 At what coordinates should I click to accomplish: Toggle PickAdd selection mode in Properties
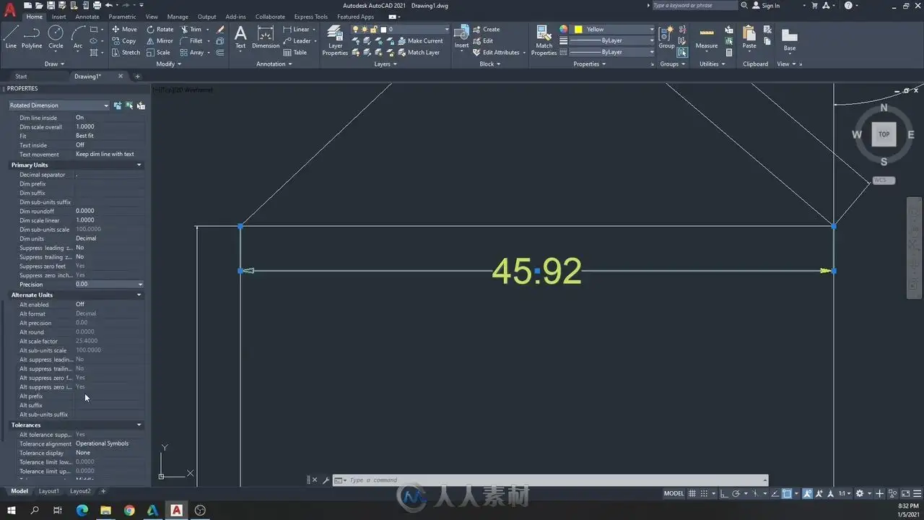coord(117,105)
